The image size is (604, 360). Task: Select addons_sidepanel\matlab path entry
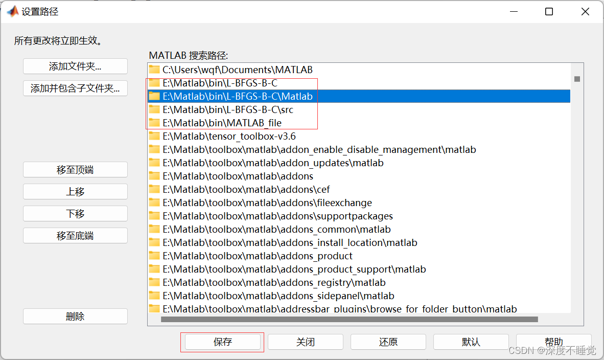coord(278,296)
